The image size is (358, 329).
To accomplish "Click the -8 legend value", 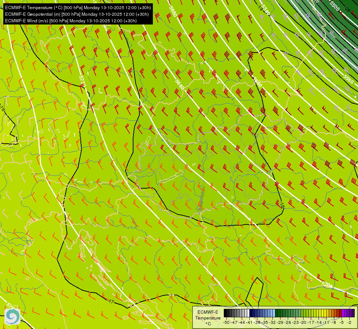I will pyautogui.click(x=333, y=322).
